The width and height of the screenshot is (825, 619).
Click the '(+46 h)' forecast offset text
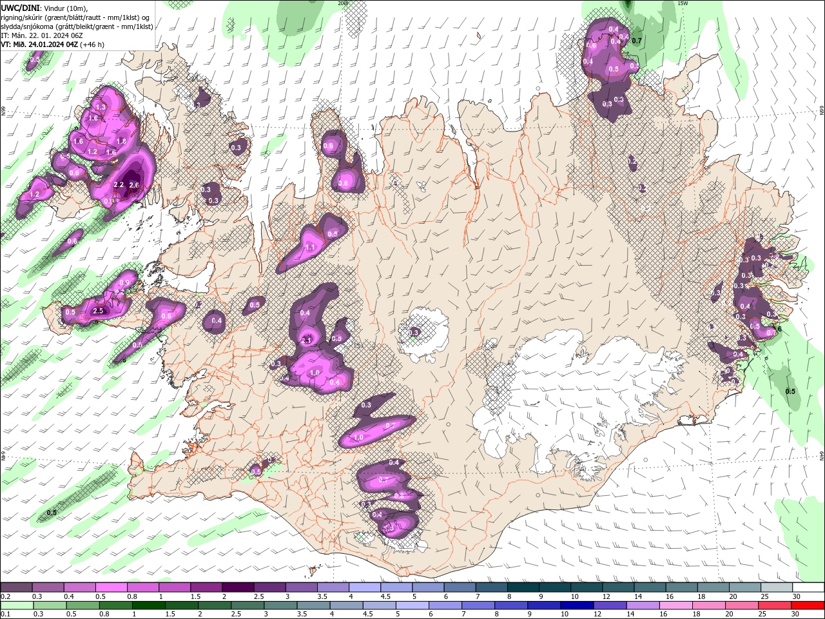click(x=93, y=44)
